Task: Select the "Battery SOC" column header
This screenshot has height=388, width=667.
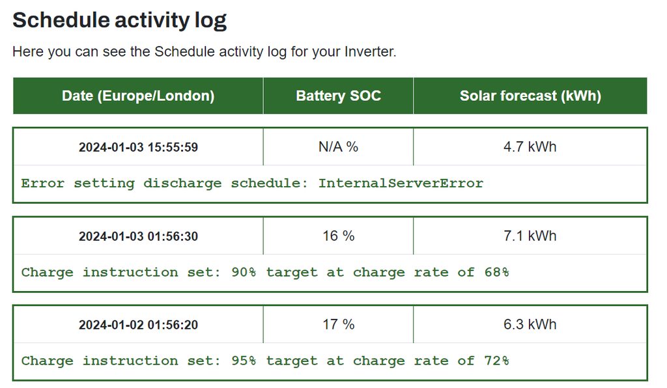Action: point(338,96)
